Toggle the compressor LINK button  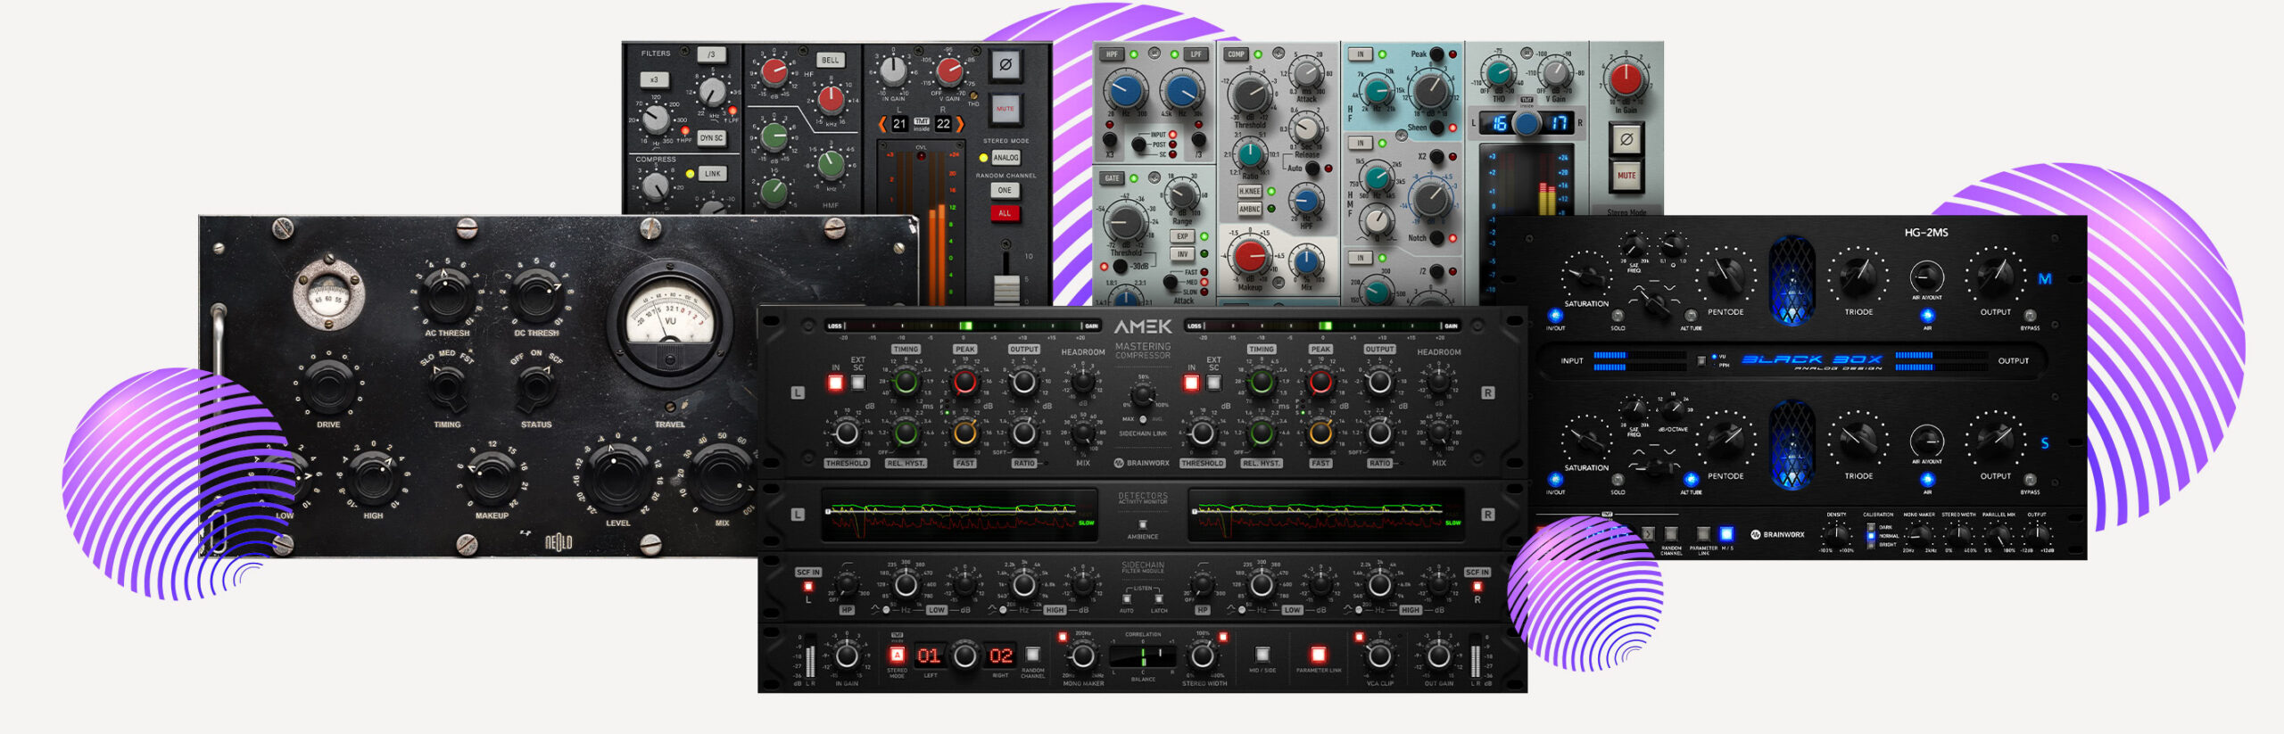coord(712,174)
